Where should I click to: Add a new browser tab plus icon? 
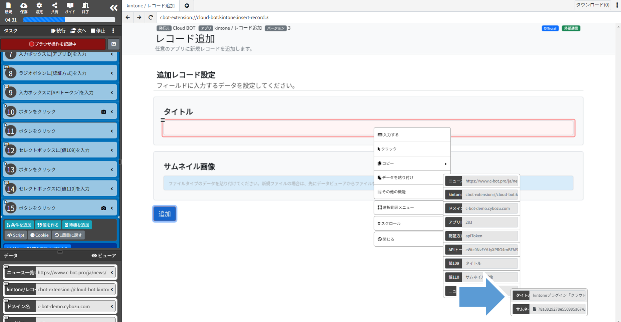pos(187,6)
